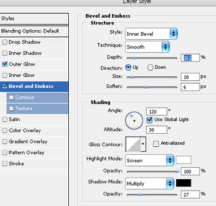Open the Shadow Mode dropdown showing Multiply

pyautogui.click(x=149, y=183)
